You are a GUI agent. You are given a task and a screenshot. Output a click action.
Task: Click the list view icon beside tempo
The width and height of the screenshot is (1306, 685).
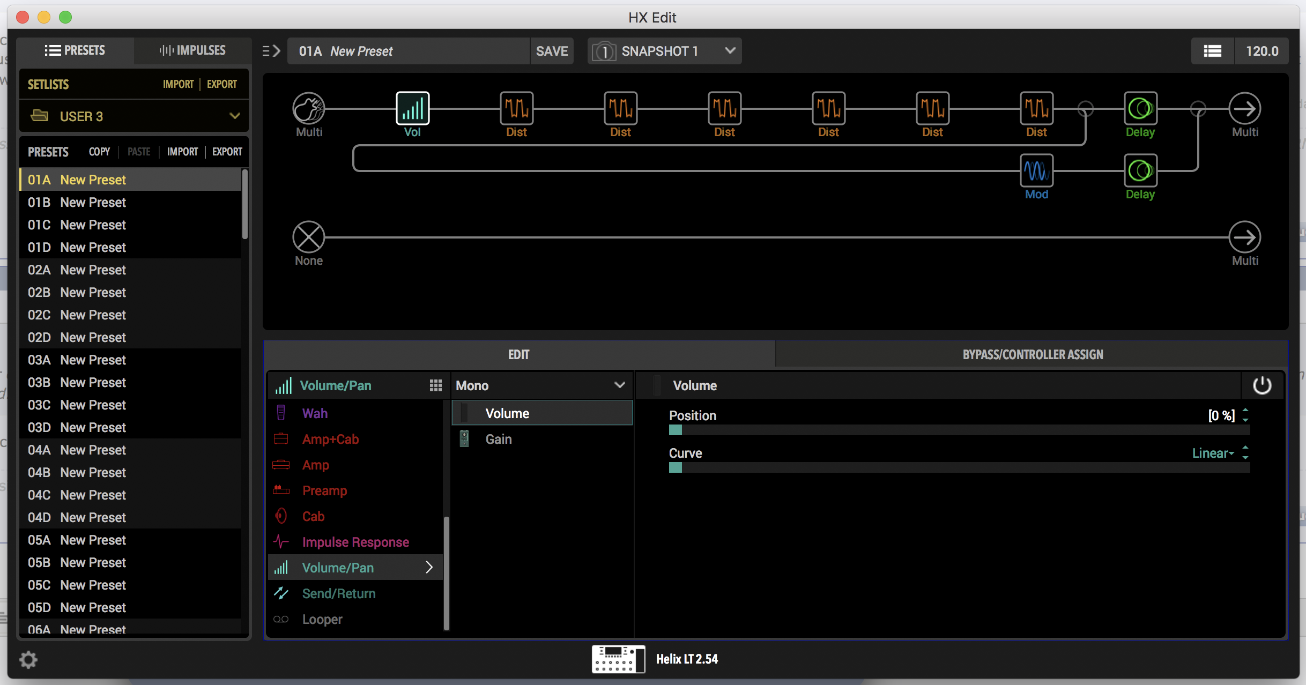[1212, 51]
